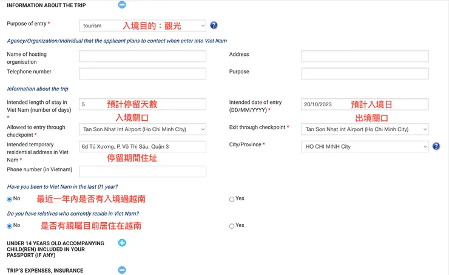Click the Phone number (in Vietnam) field

143,171
